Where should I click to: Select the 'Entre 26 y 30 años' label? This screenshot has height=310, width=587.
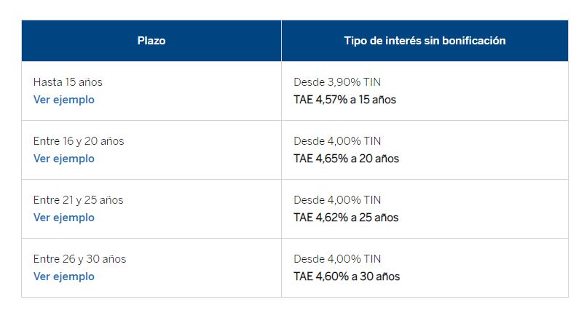[79, 259]
